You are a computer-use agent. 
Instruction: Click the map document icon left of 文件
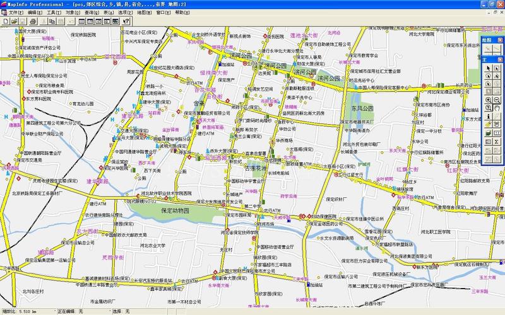tap(4, 13)
